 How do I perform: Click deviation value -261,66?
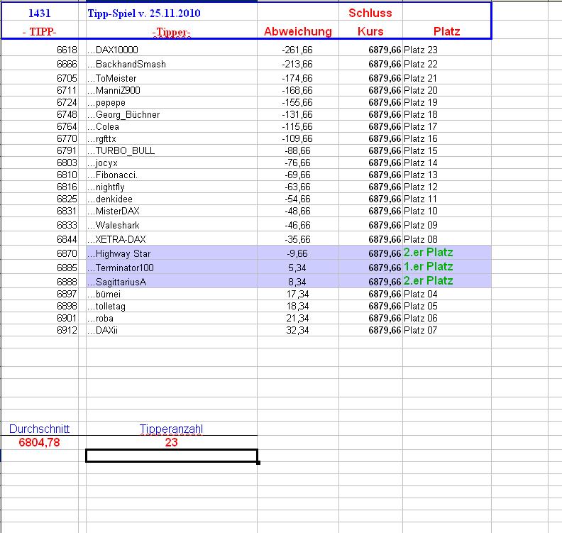[x=298, y=50]
